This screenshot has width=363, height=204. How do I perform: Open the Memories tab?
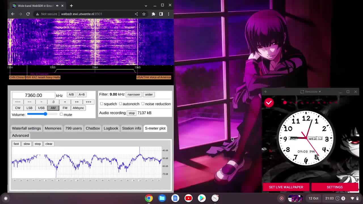[53, 128]
